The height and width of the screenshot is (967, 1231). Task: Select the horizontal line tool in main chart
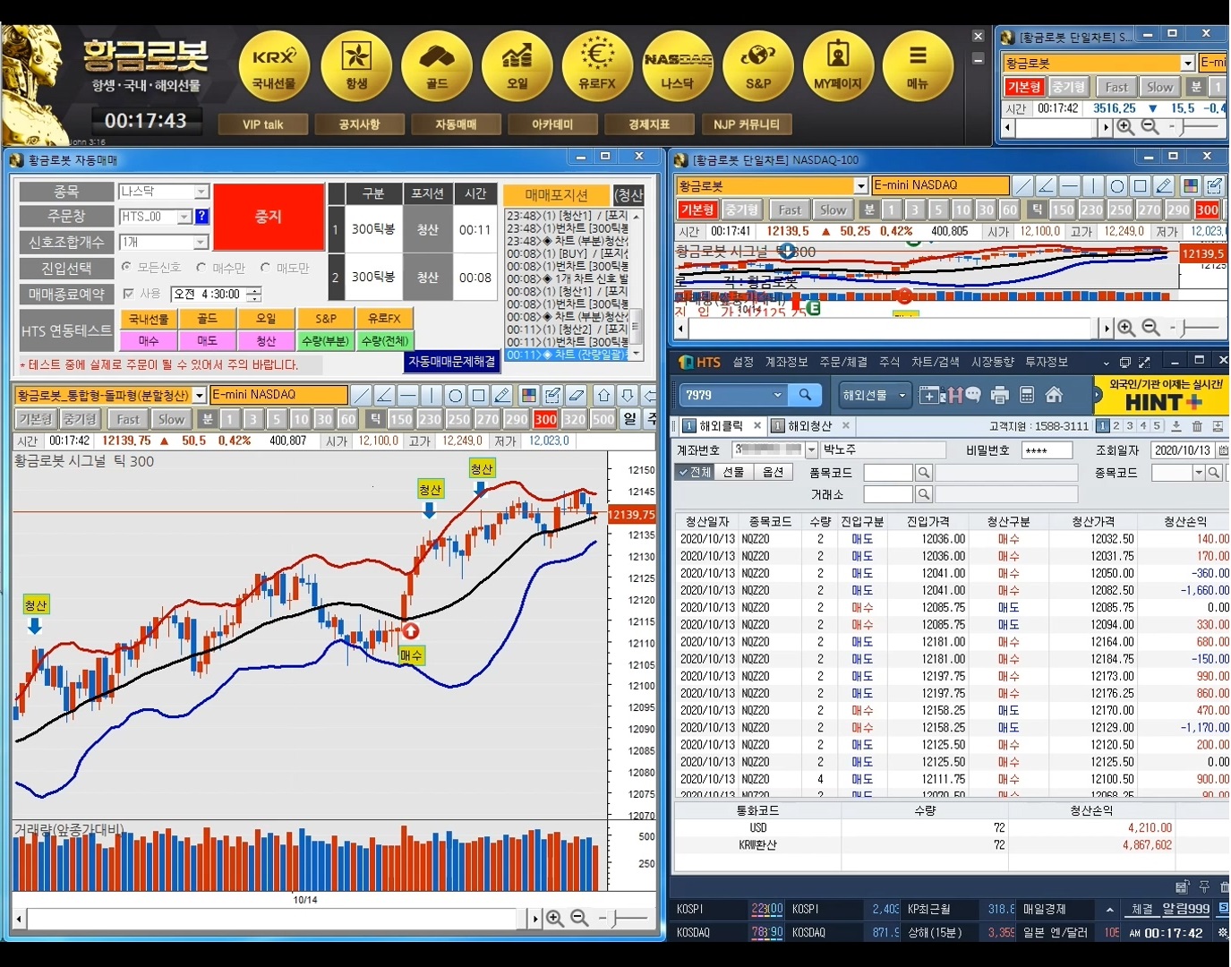408,395
